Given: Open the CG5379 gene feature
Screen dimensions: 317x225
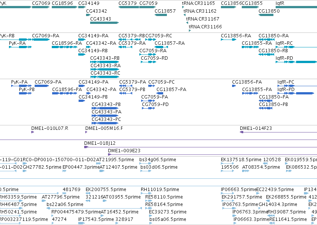Looking at the screenshot, I should coord(129,7).
